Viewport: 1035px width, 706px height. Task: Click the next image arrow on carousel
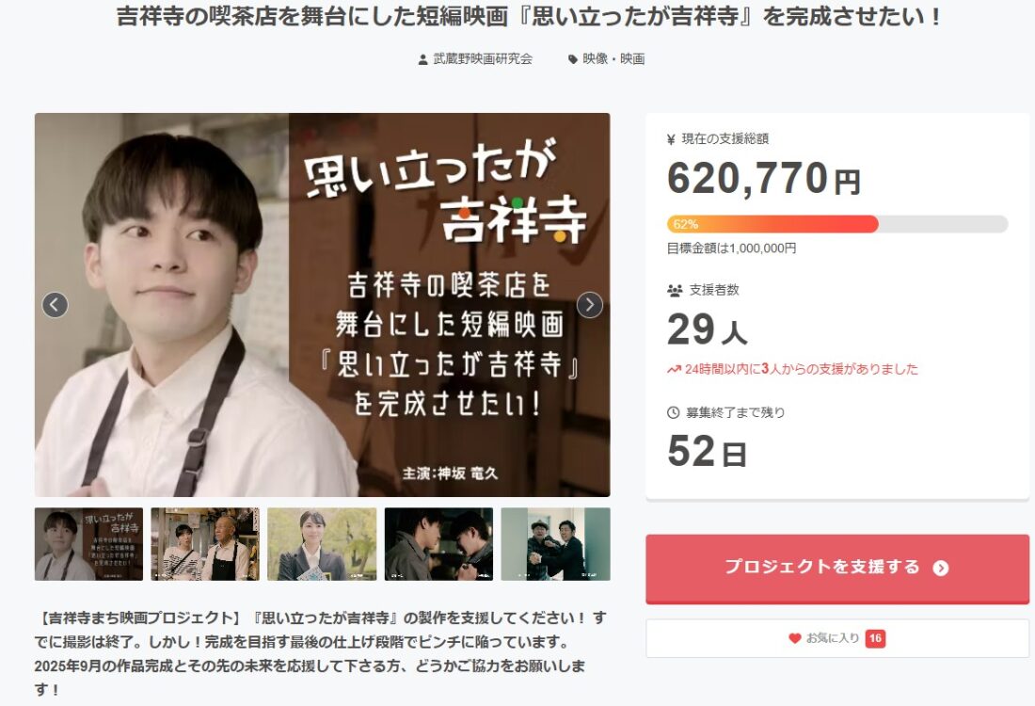click(x=589, y=305)
